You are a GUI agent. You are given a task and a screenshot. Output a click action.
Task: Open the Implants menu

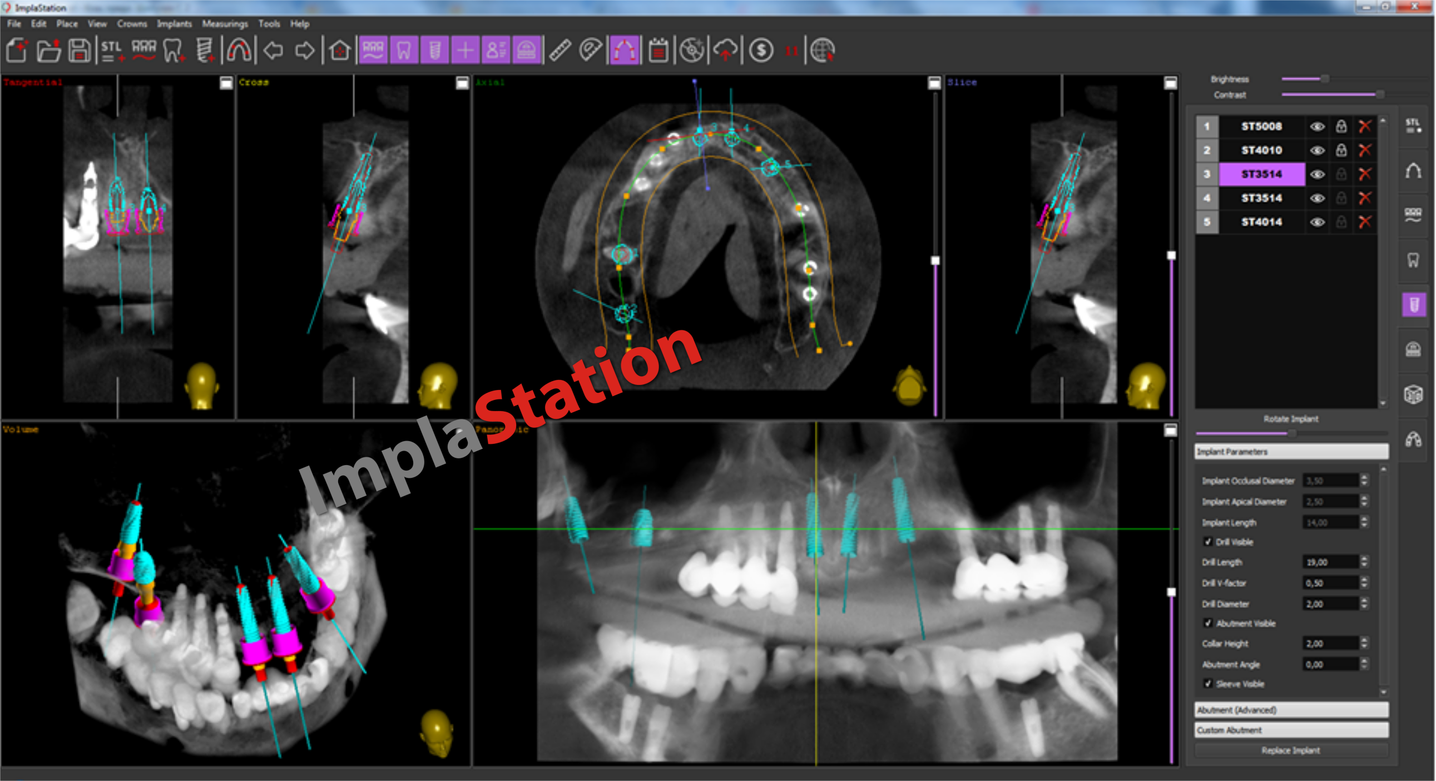click(x=175, y=23)
